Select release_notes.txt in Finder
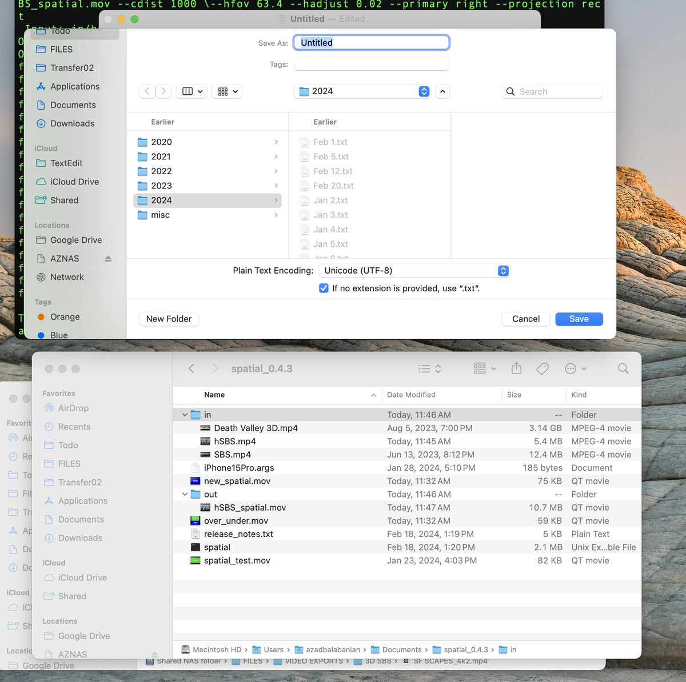This screenshot has width=686, height=682. (407, 534)
